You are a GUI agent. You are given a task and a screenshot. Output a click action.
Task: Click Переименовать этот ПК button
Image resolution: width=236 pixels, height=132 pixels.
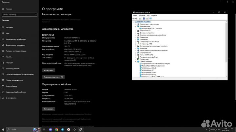click(x=53, y=77)
